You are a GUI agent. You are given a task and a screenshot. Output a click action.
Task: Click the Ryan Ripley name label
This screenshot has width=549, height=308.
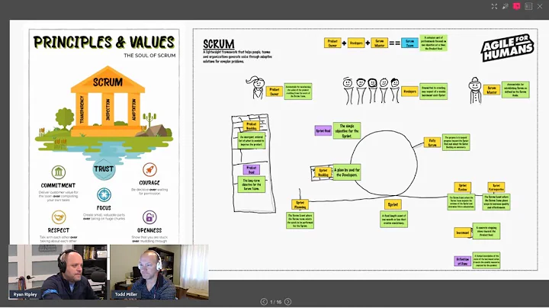[25, 294]
